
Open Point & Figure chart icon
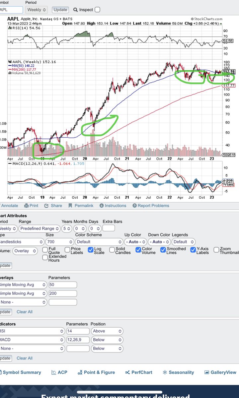(80, 372)
